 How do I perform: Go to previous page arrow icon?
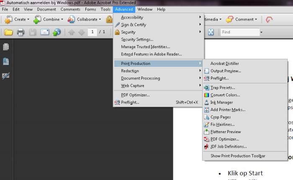point(72,32)
